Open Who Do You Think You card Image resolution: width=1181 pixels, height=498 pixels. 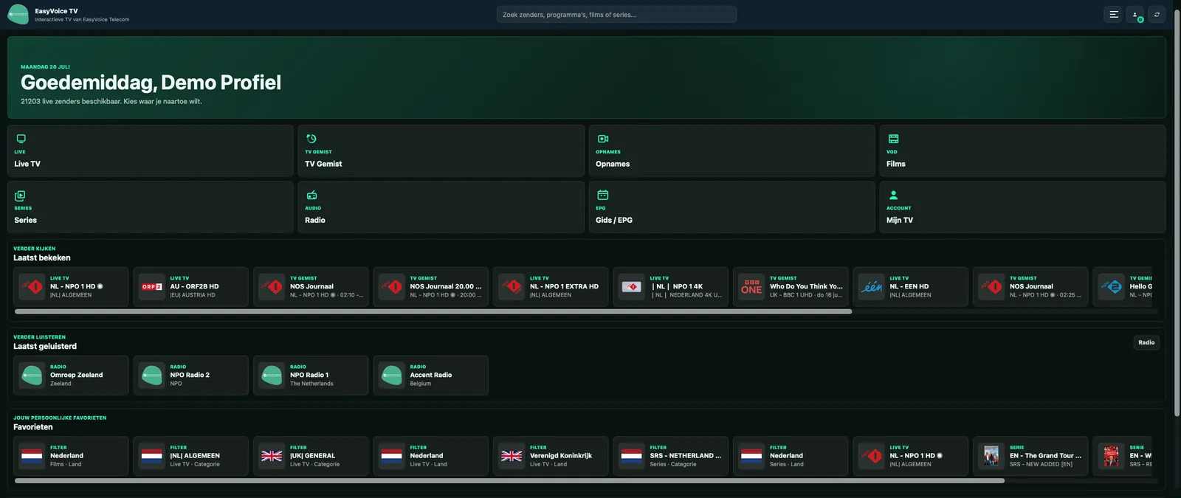coord(791,287)
